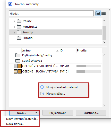Select the Přírodní tree row

(x=55, y=38)
